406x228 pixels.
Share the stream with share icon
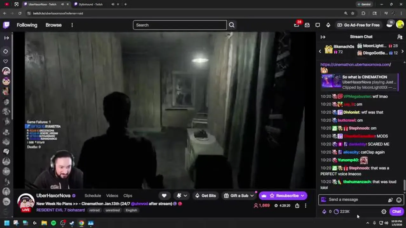(x=297, y=206)
